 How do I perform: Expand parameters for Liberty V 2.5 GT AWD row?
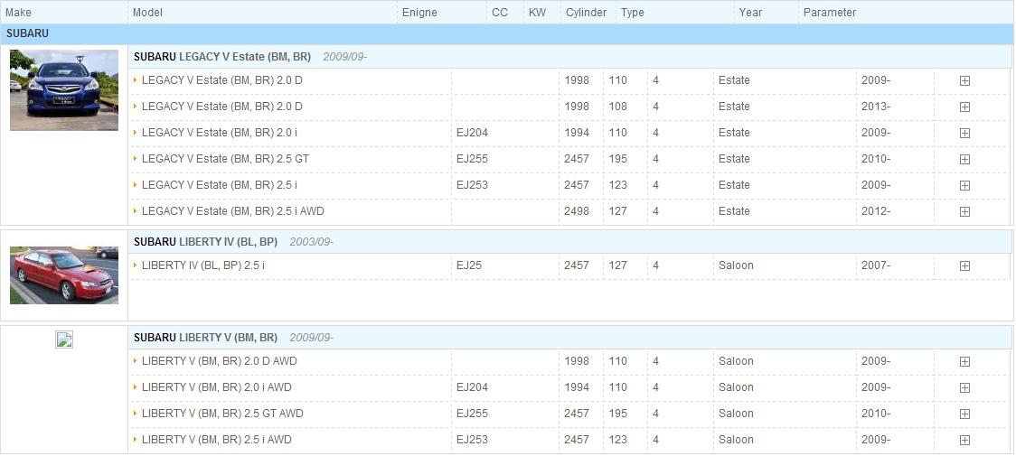coord(964,414)
